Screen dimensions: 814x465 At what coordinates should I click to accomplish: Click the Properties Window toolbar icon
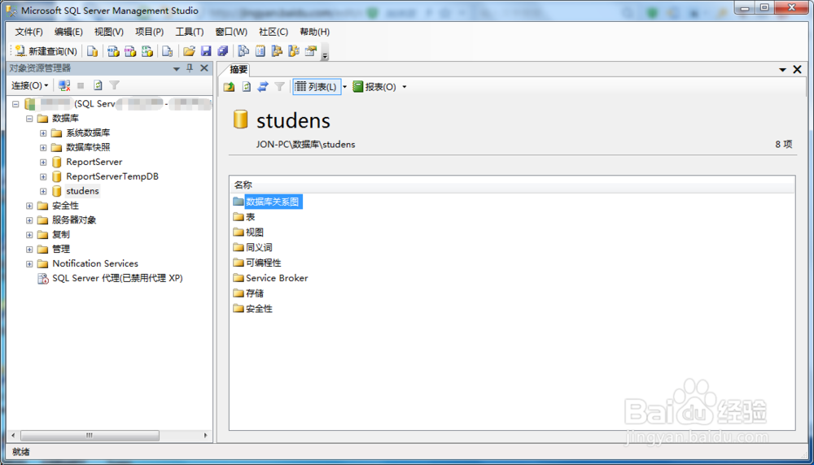pyautogui.click(x=311, y=50)
